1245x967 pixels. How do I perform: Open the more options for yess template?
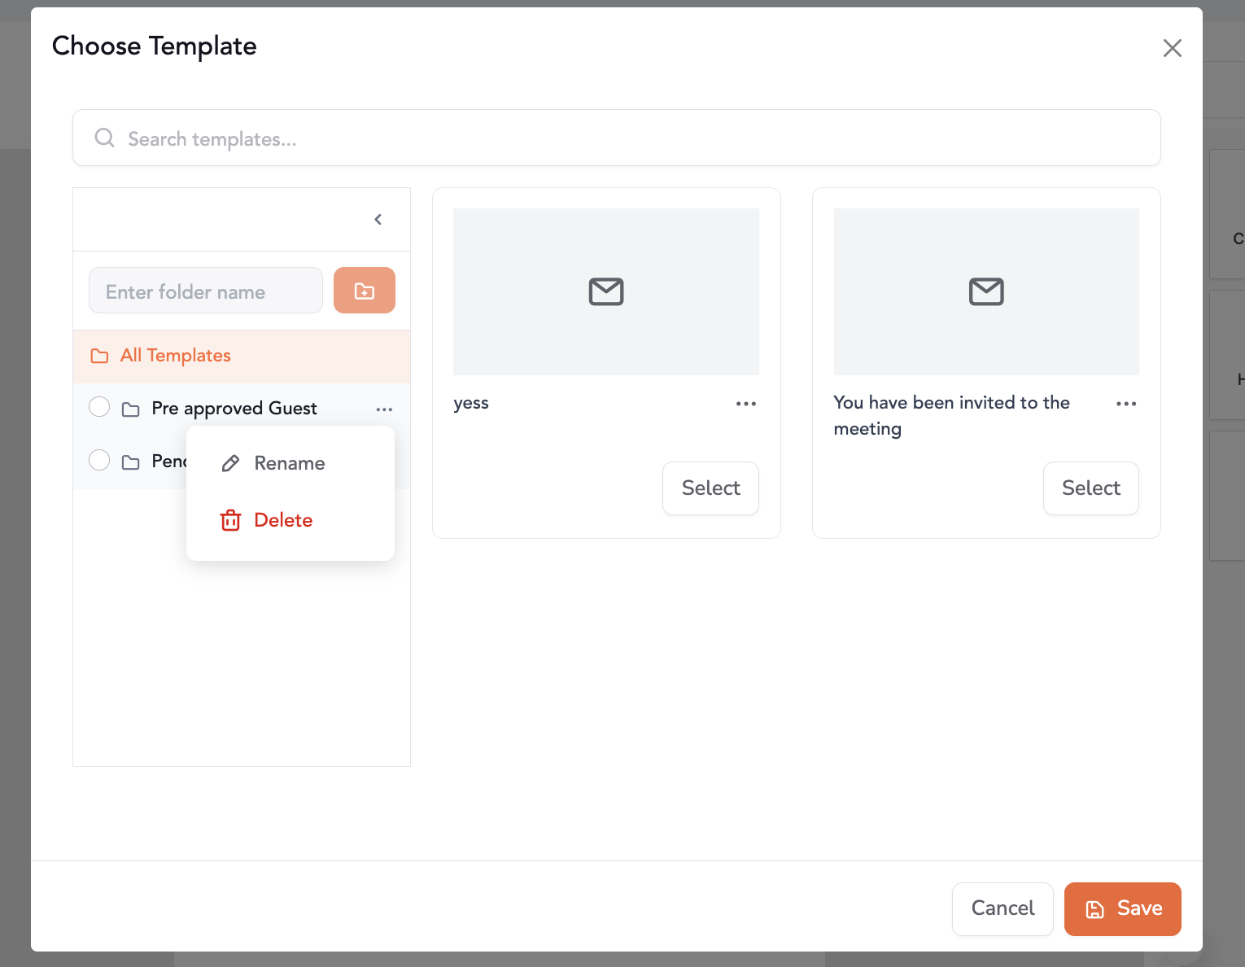click(745, 404)
